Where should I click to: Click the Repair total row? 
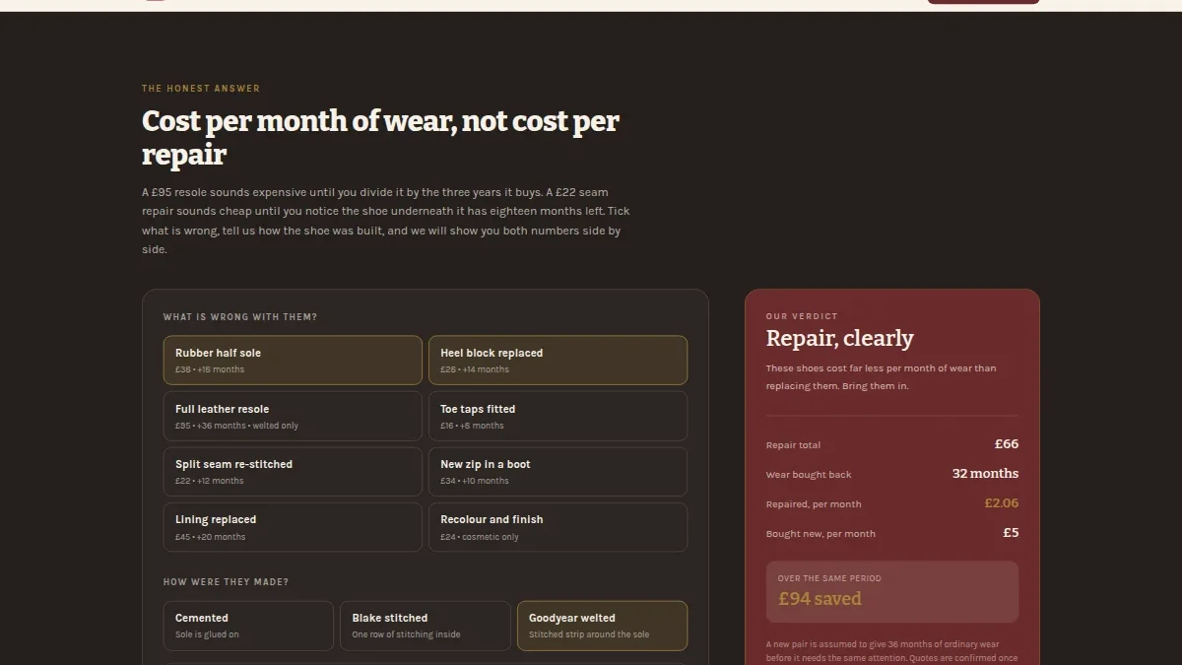[892, 444]
